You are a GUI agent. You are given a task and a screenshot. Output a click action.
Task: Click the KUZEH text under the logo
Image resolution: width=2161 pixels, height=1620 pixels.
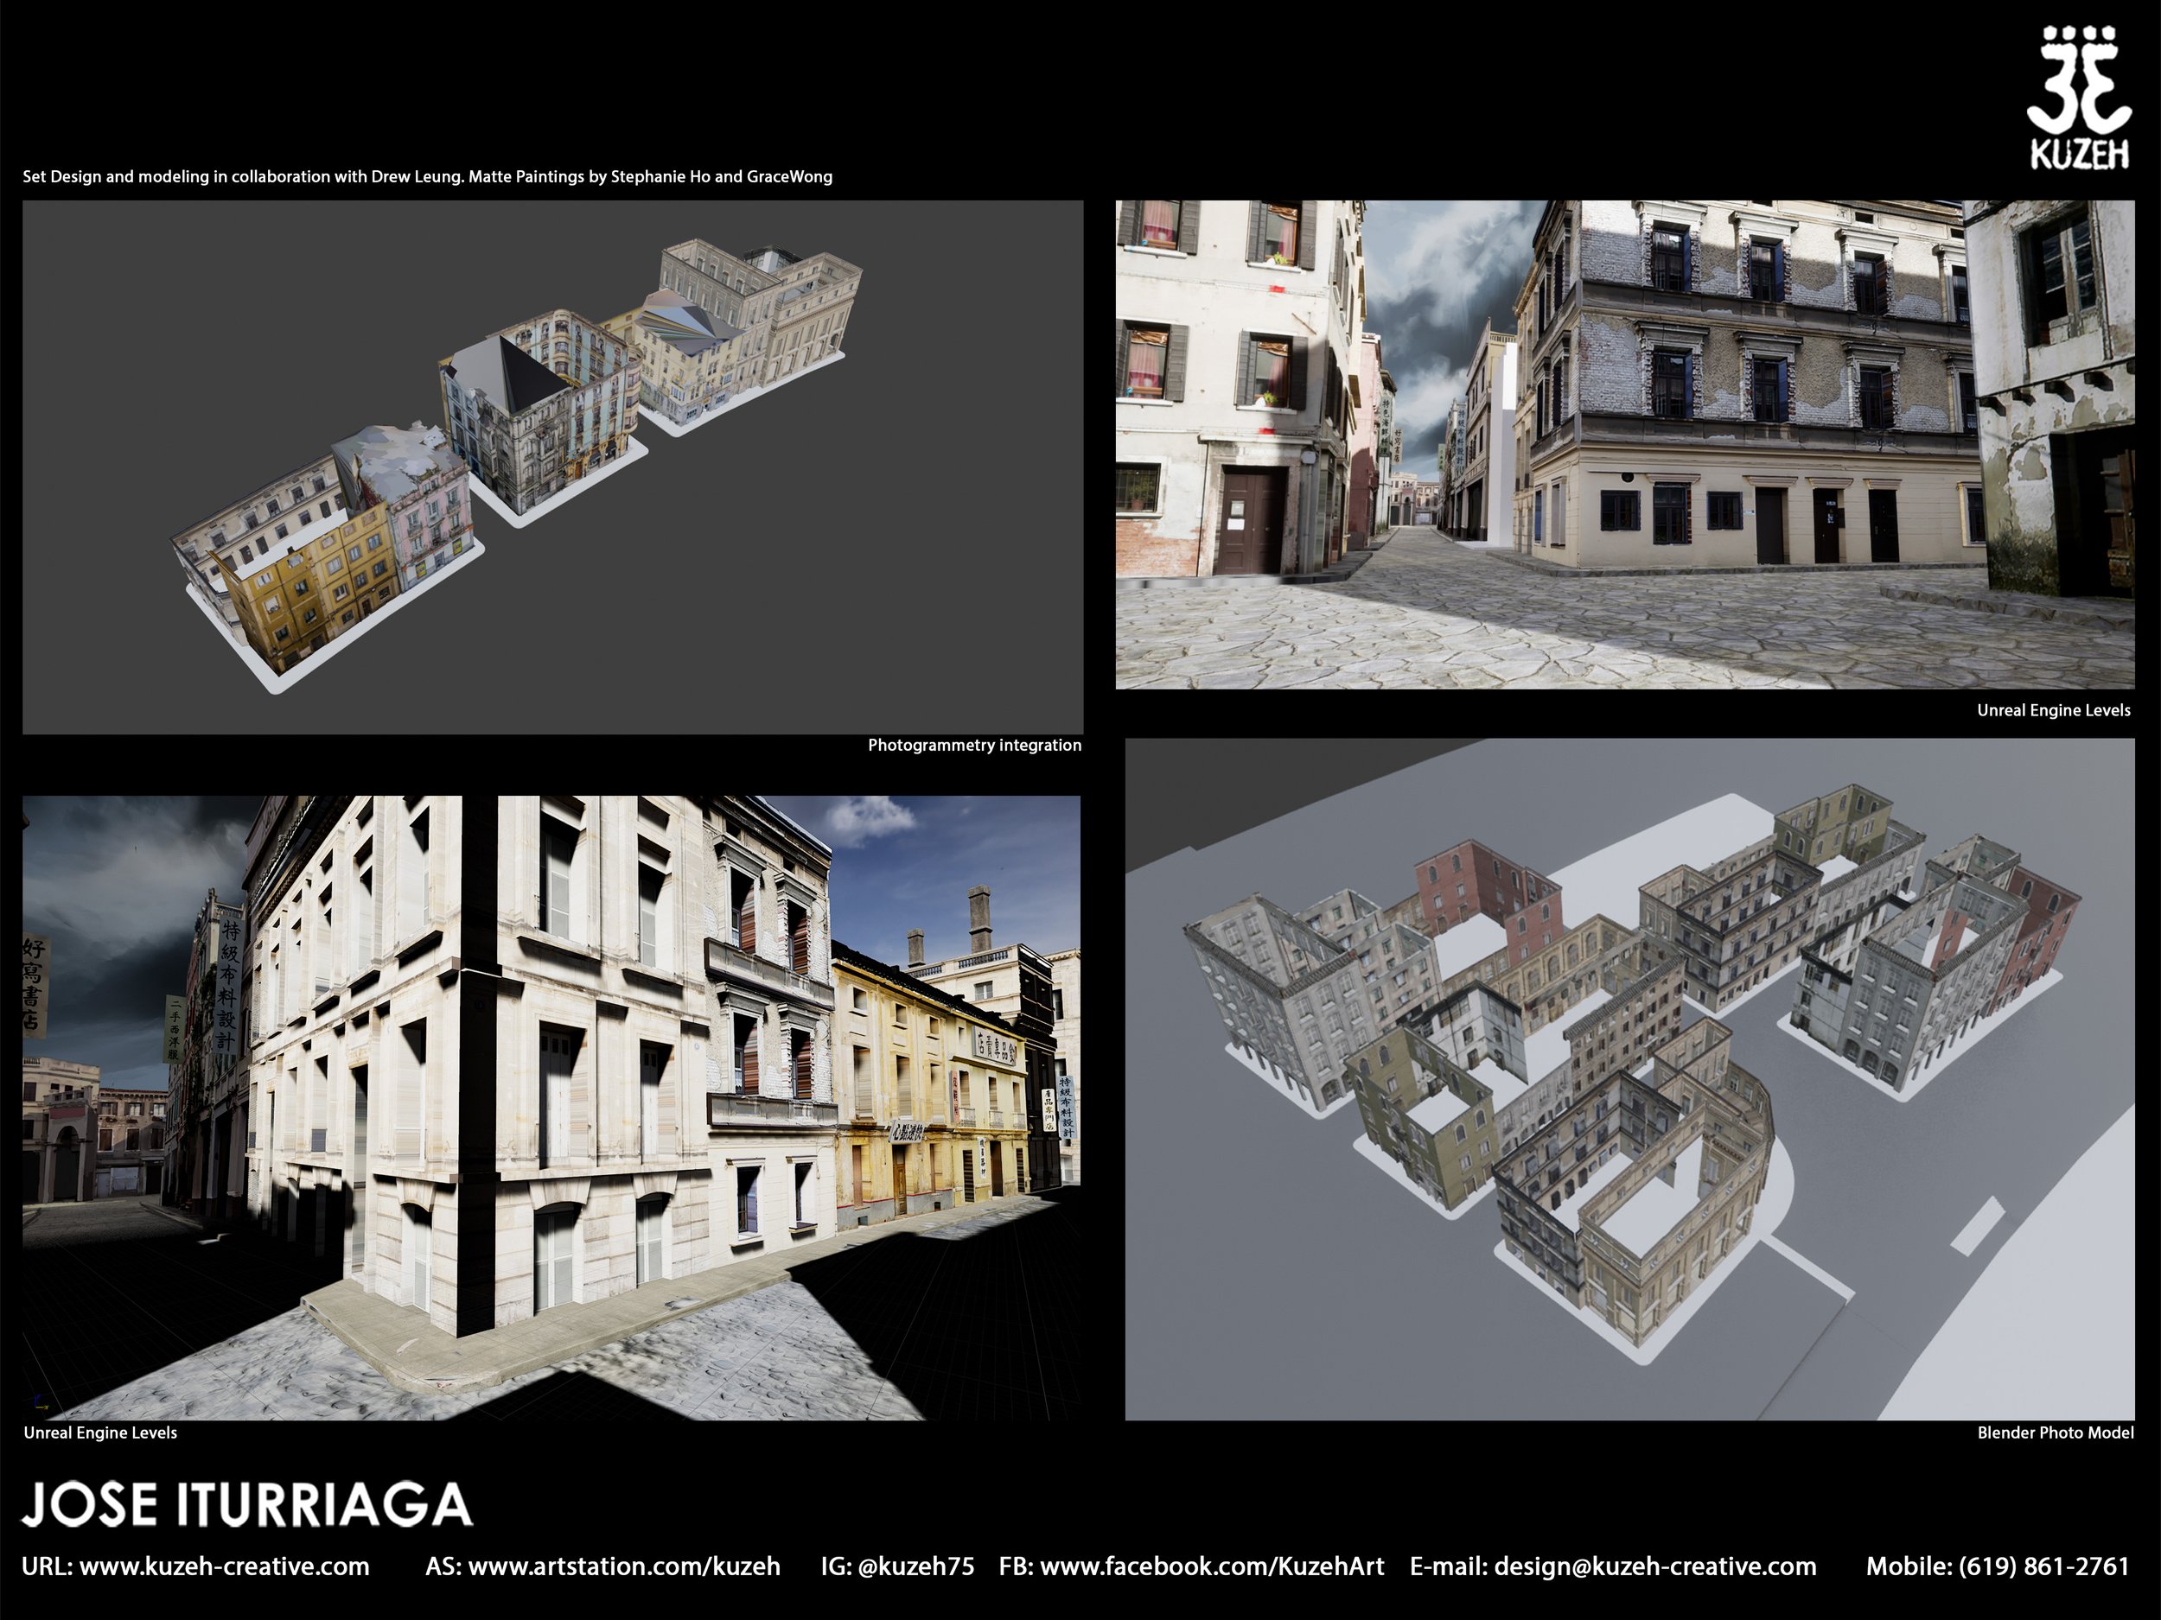(x=2080, y=153)
